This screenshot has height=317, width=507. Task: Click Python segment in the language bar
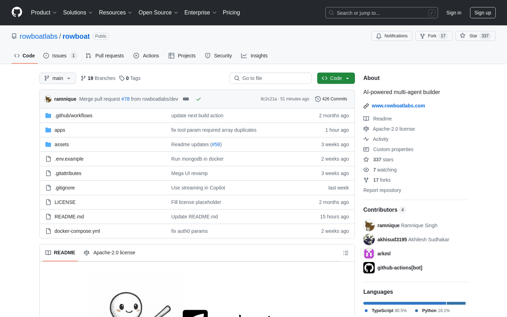(x=456, y=303)
